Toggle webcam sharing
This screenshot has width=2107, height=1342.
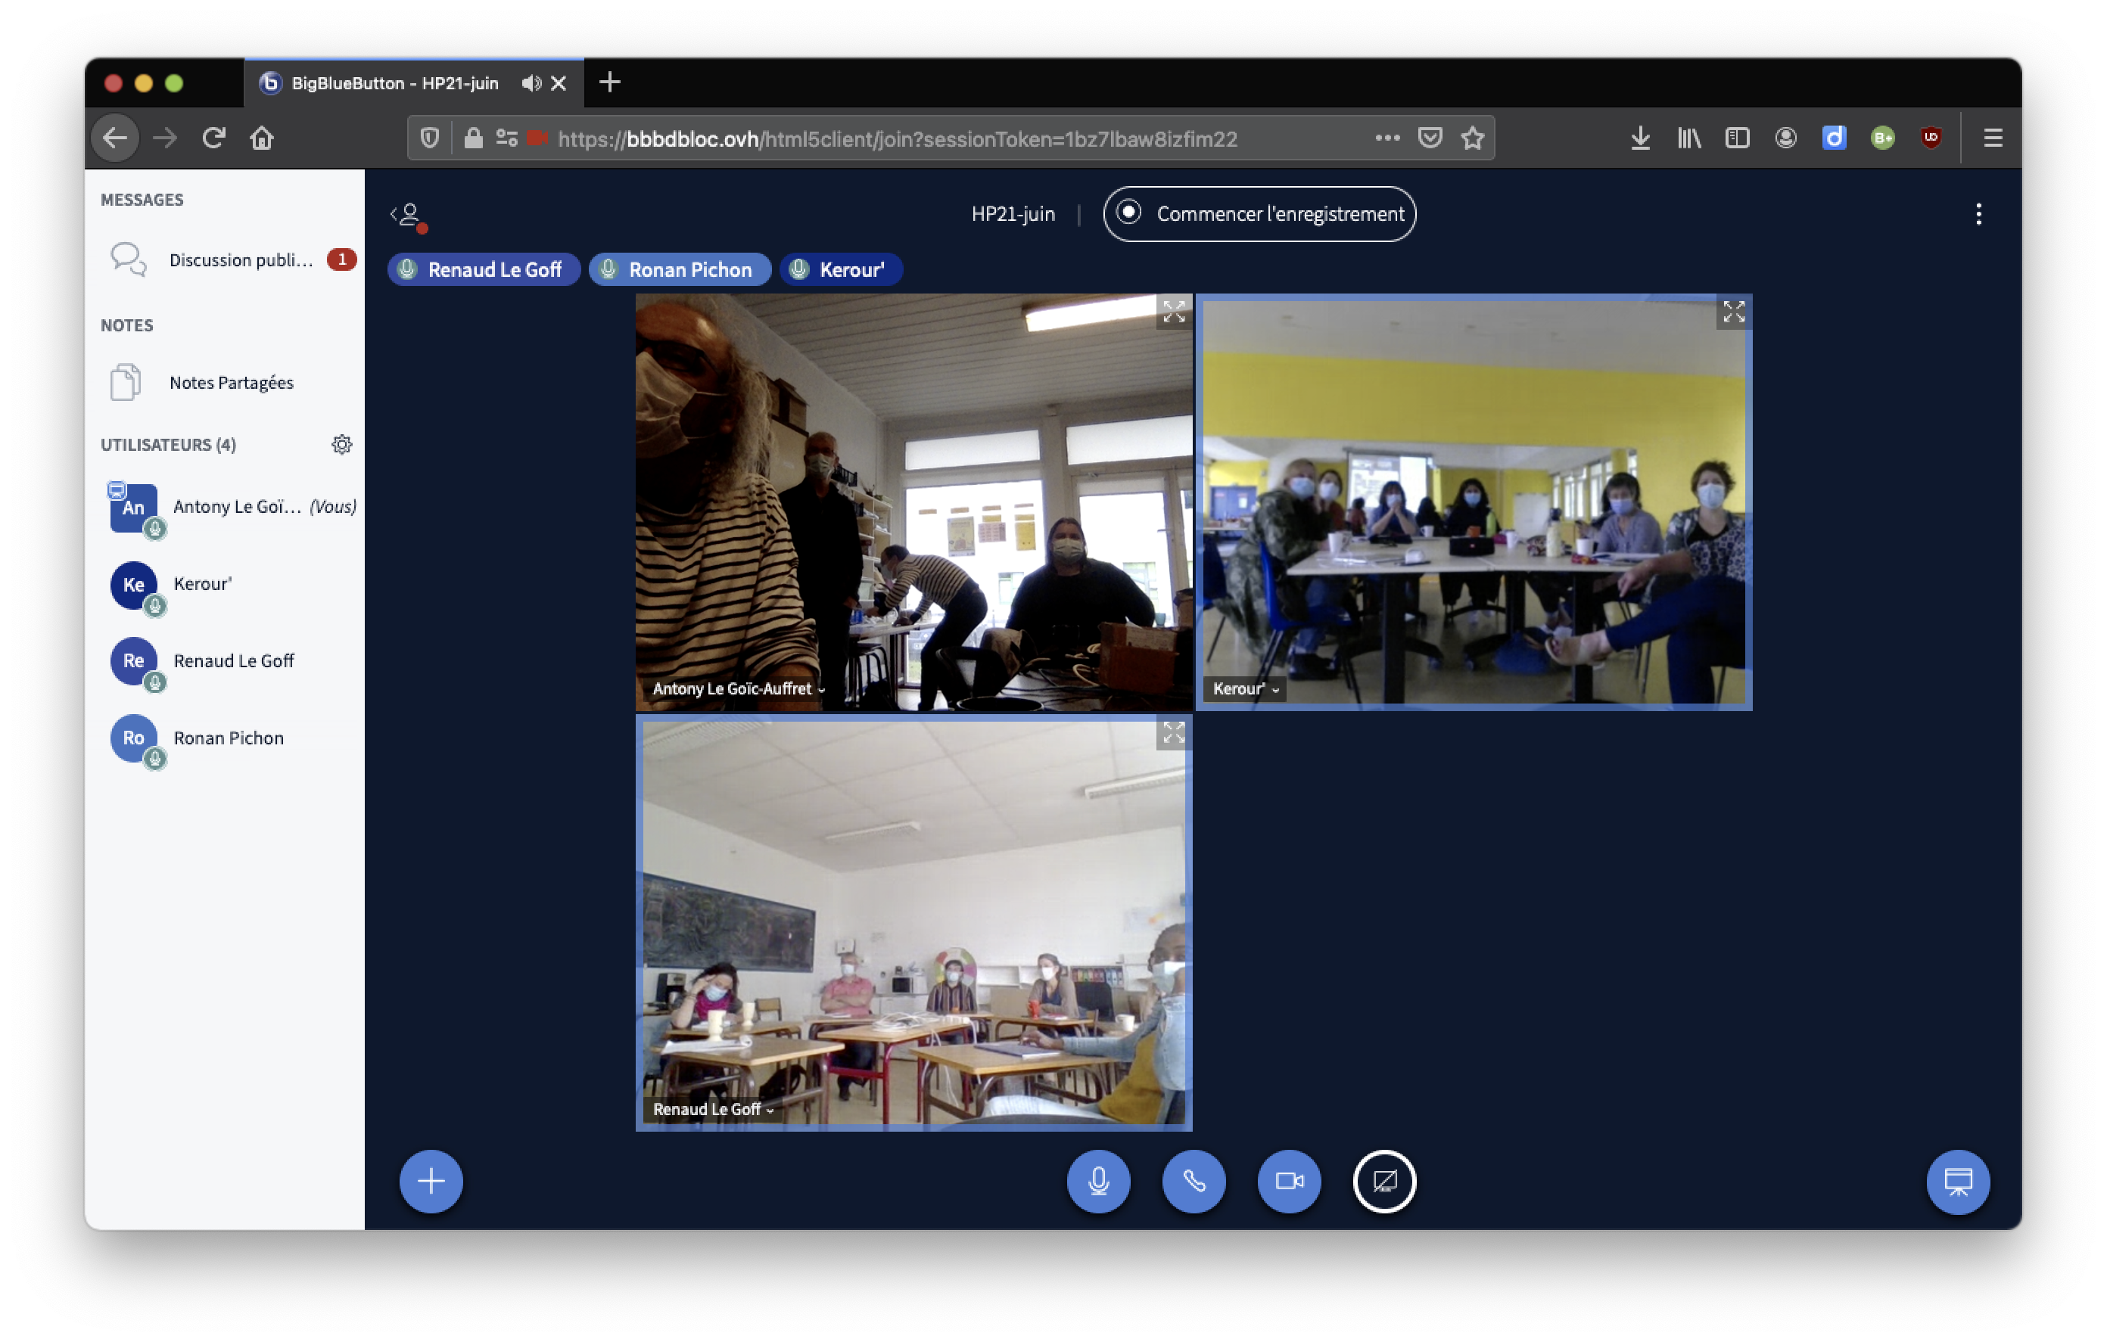coord(1289,1181)
